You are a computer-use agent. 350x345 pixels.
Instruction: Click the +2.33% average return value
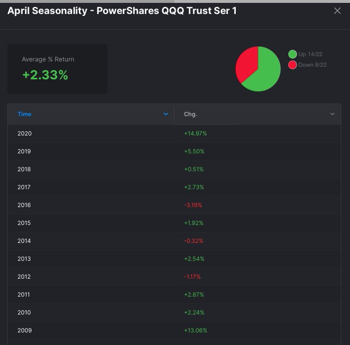(45, 75)
